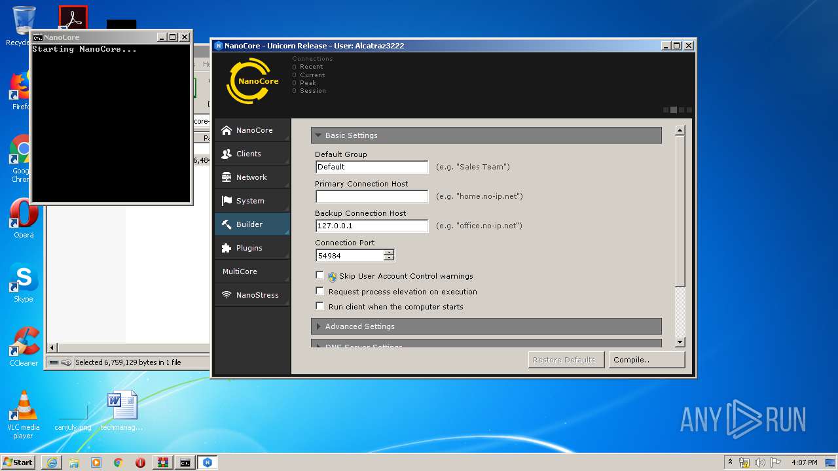Click the settings vertical scrollbar thumb
The width and height of the screenshot is (838, 471).
pos(680,211)
